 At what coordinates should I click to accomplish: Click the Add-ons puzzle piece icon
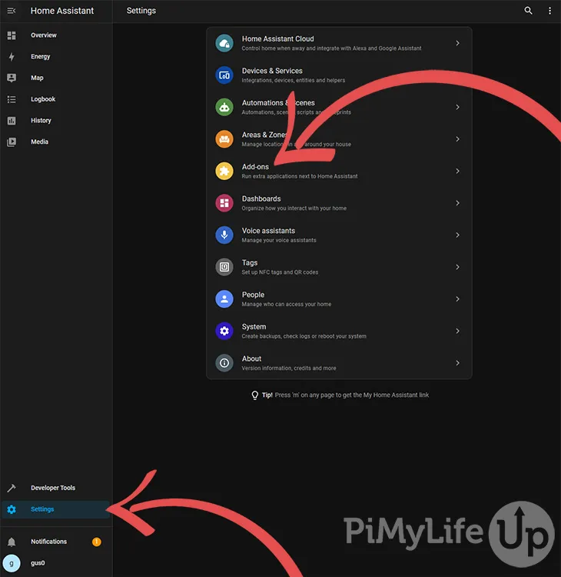(x=224, y=171)
